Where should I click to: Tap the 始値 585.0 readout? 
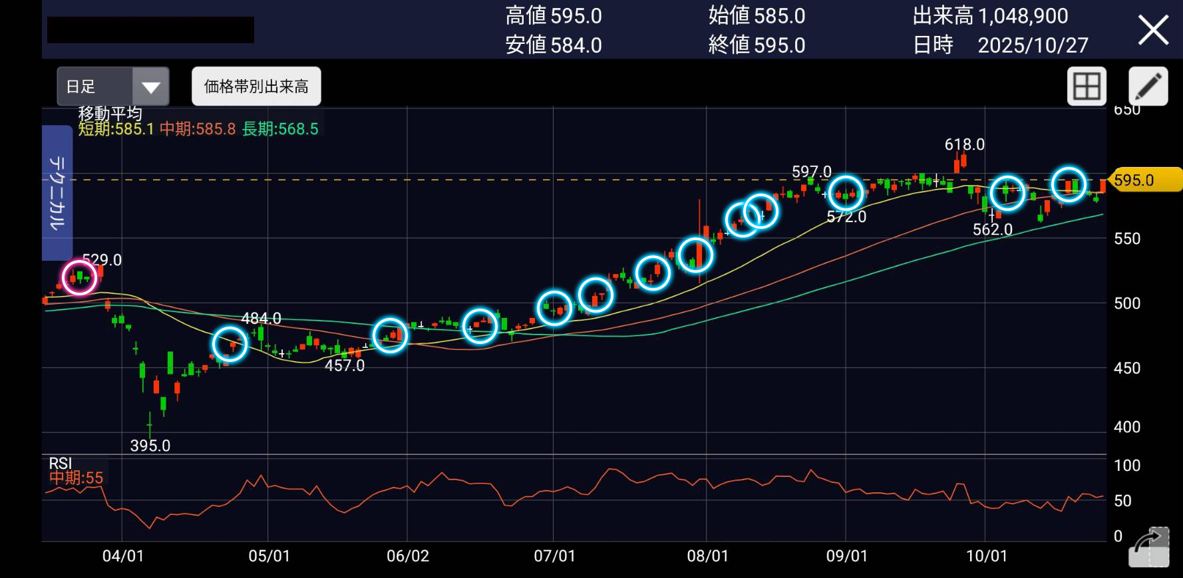(x=757, y=16)
